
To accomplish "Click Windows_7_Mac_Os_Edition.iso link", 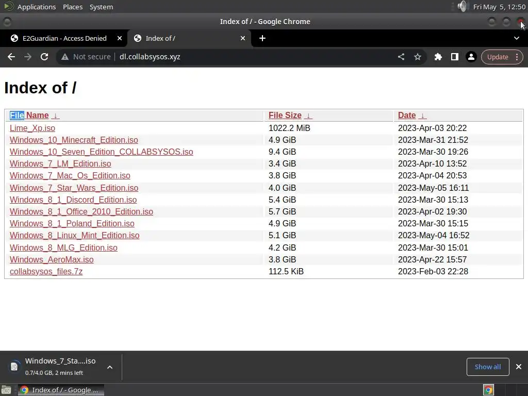I will 70,176.
